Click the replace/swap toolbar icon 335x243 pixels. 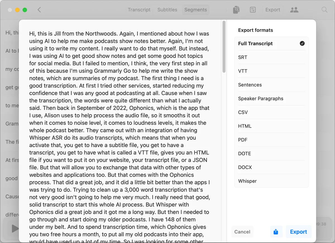[253, 10]
